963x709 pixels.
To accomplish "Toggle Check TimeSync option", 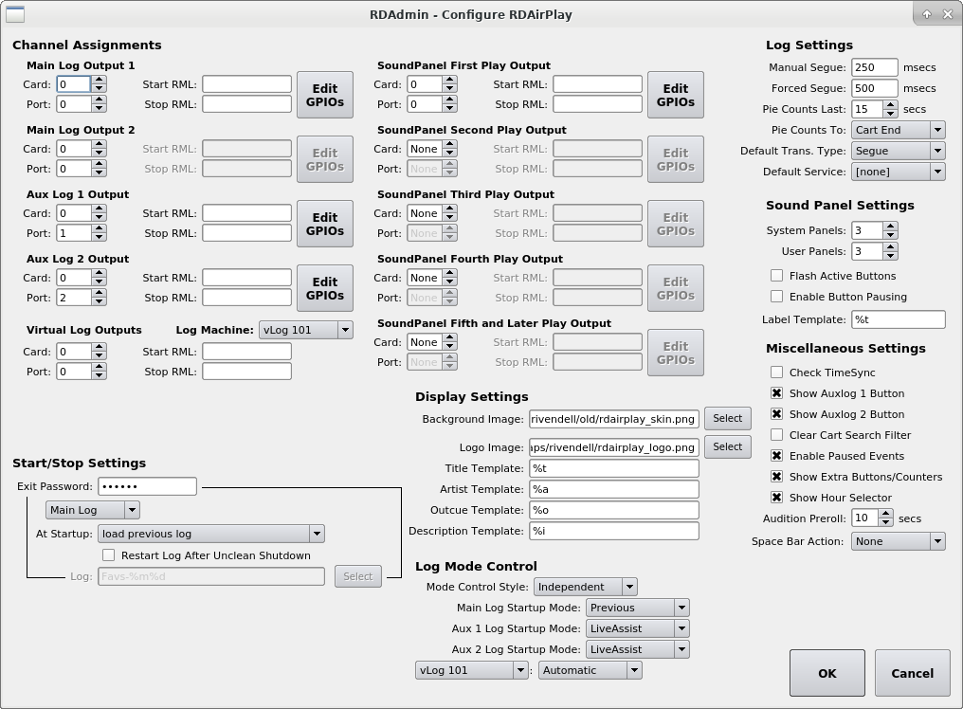I will tap(777, 373).
